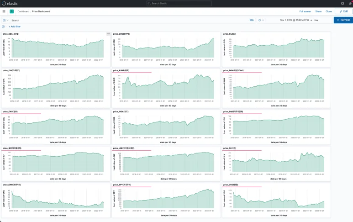353x222 pixels.
Task: Click the Add filter link
Action: [x=15, y=26]
